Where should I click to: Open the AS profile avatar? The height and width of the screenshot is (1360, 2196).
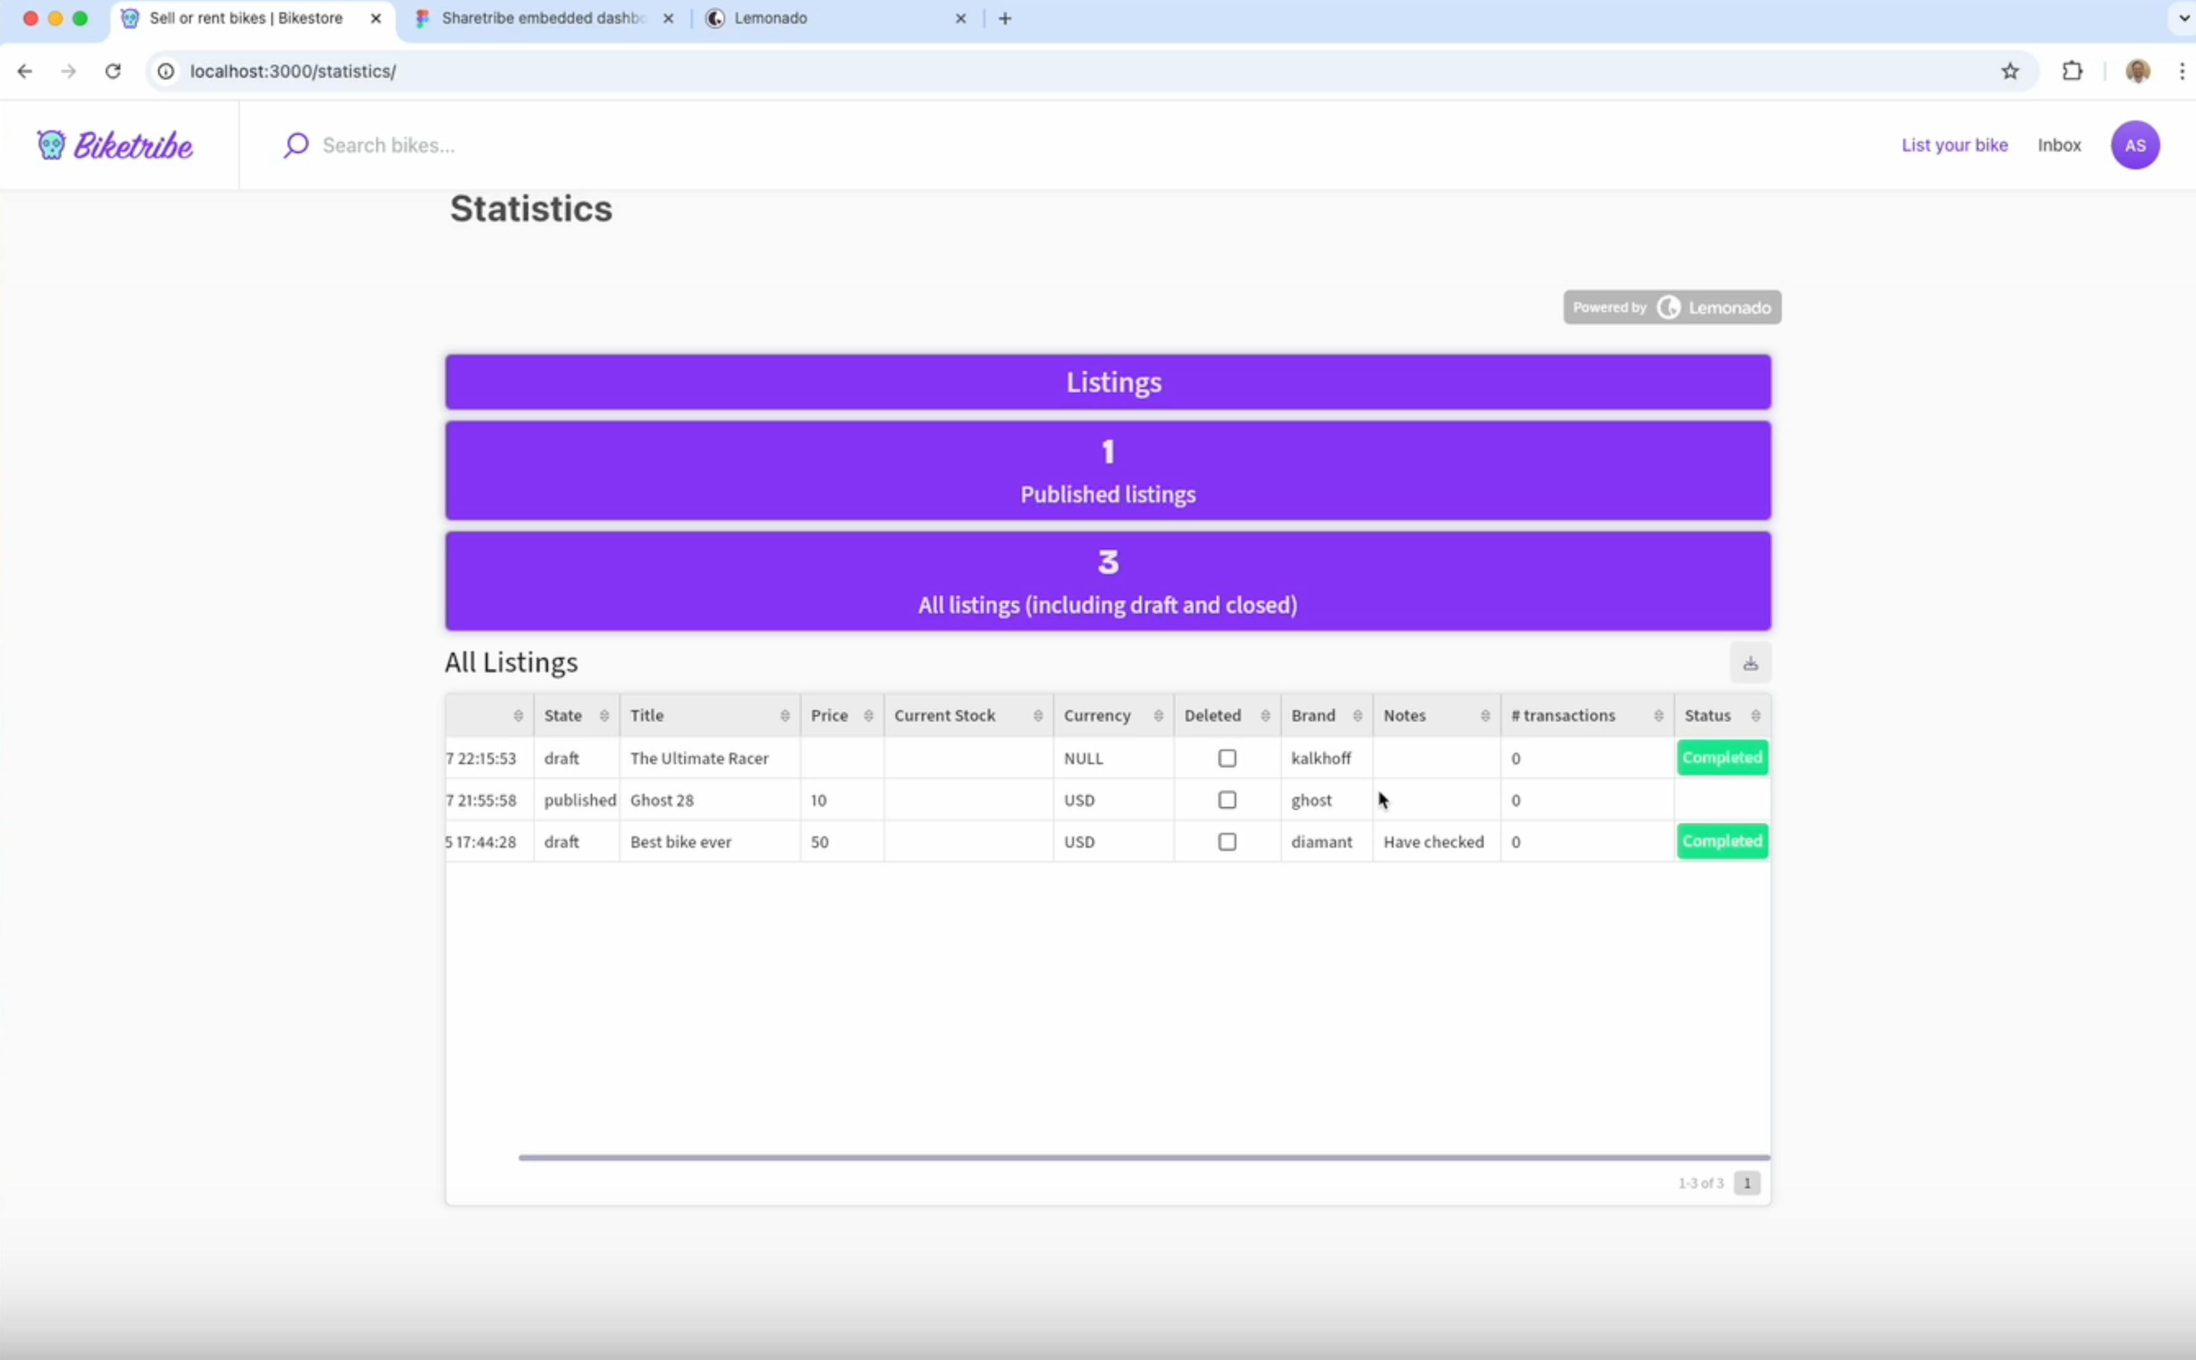(2135, 145)
